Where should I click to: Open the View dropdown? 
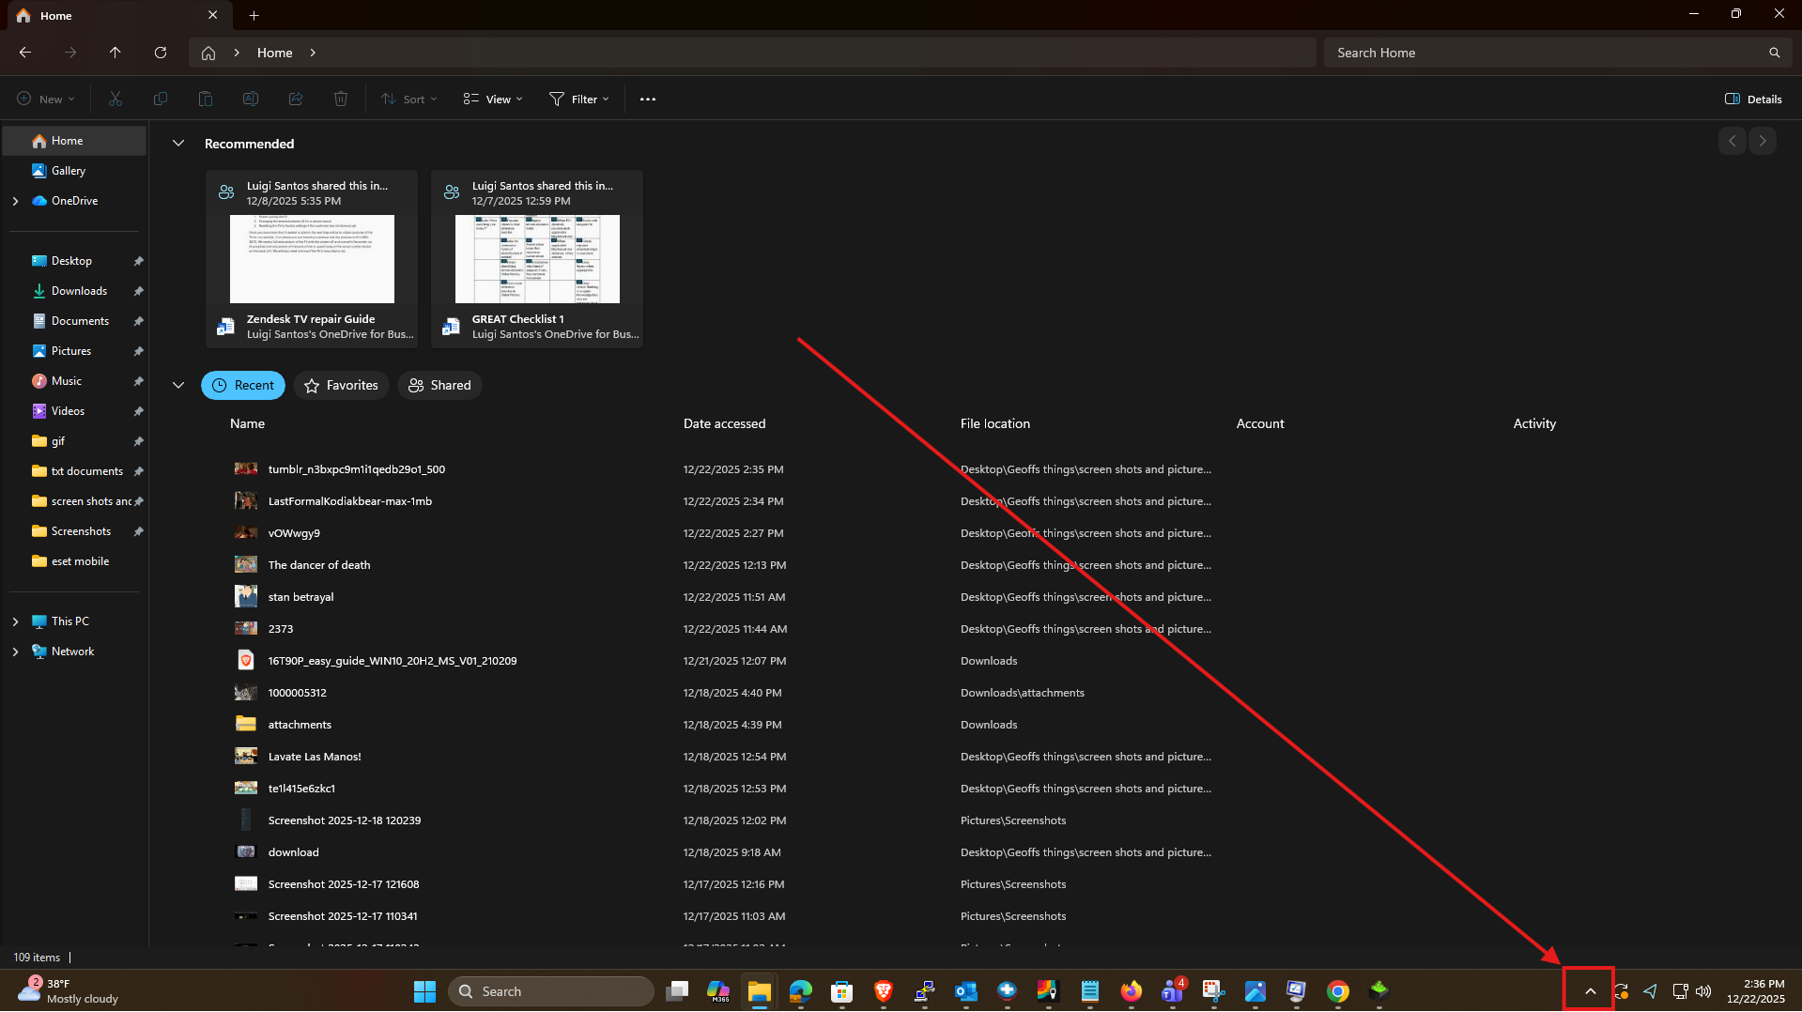coord(493,99)
